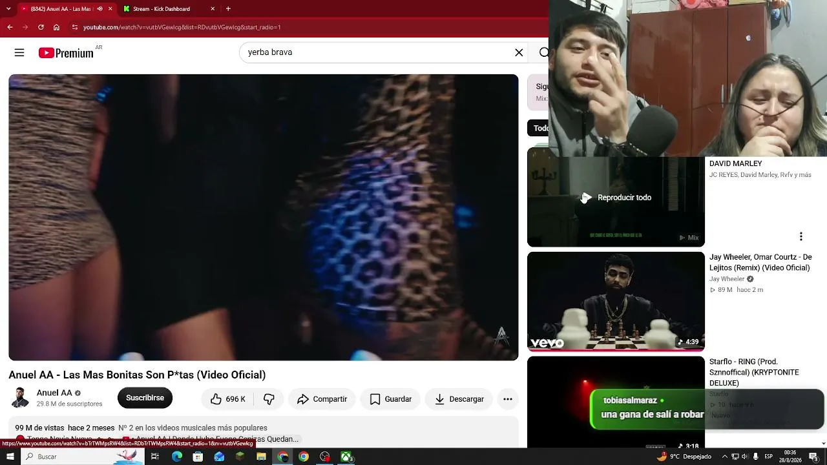Open the Jay Wheeler channel name
The width and height of the screenshot is (827, 465).
[727, 279]
